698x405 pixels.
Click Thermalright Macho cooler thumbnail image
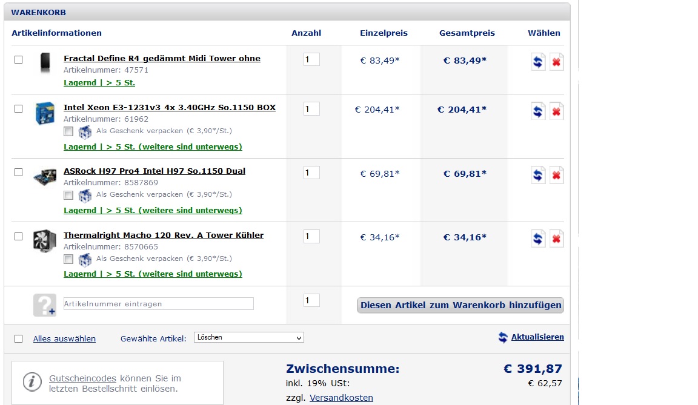point(44,240)
